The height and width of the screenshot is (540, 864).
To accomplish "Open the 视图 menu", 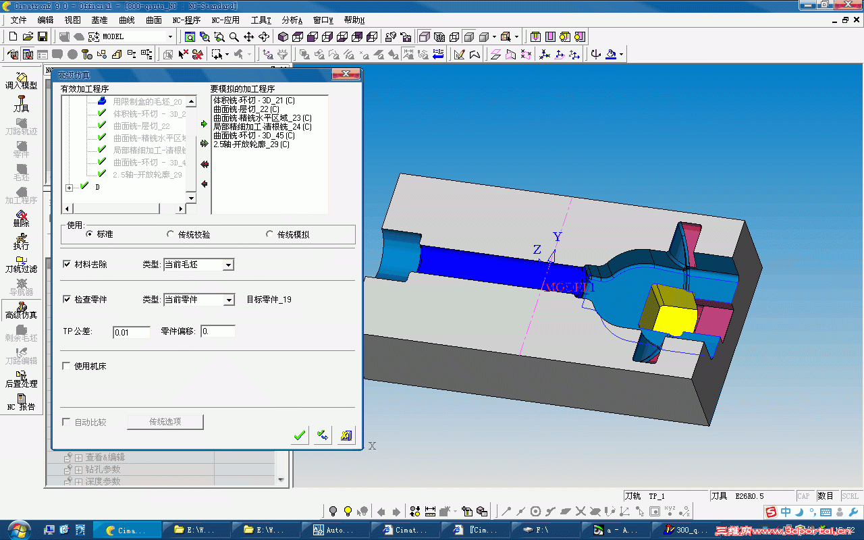I will coord(72,20).
